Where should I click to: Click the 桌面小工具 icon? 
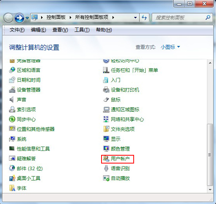click(x=12, y=178)
